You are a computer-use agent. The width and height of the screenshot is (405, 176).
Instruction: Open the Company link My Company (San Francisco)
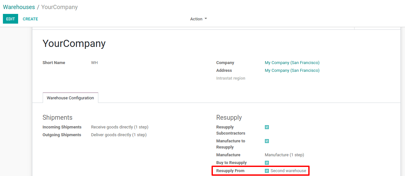292,63
